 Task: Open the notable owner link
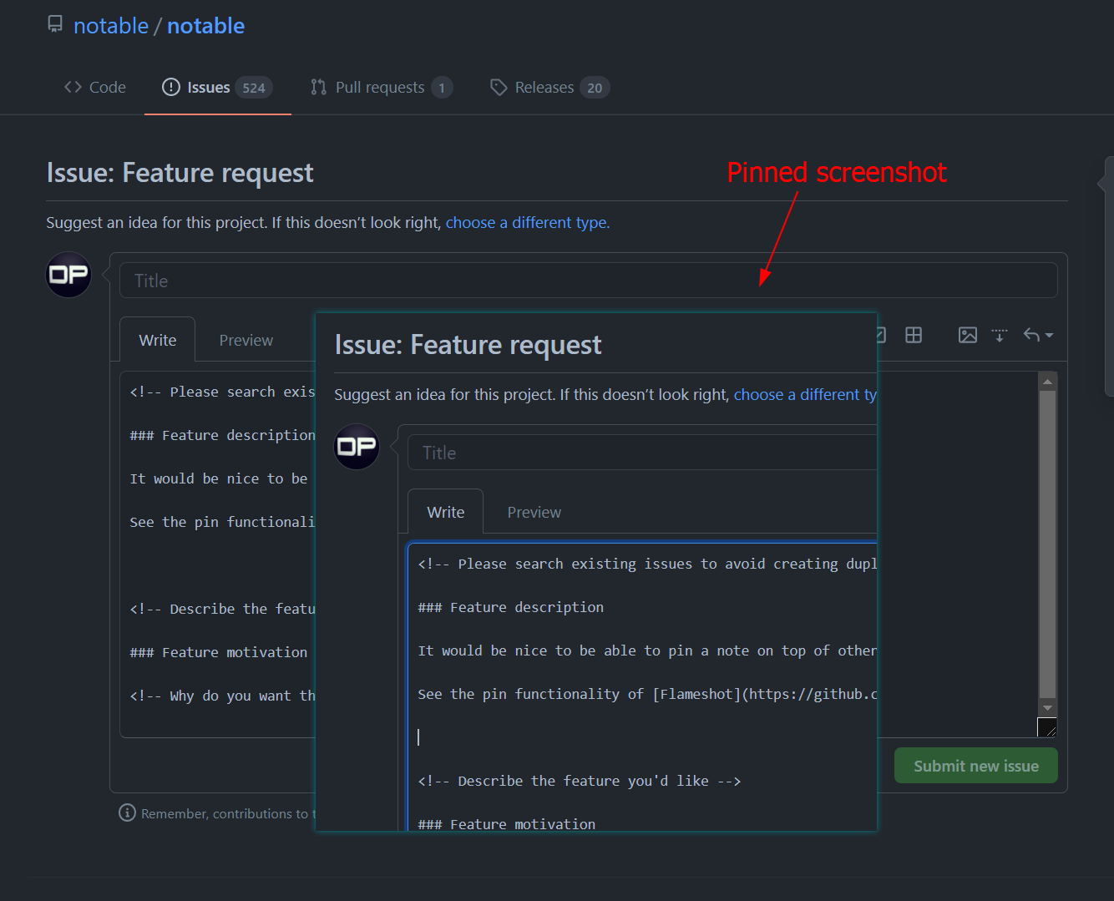click(111, 26)
